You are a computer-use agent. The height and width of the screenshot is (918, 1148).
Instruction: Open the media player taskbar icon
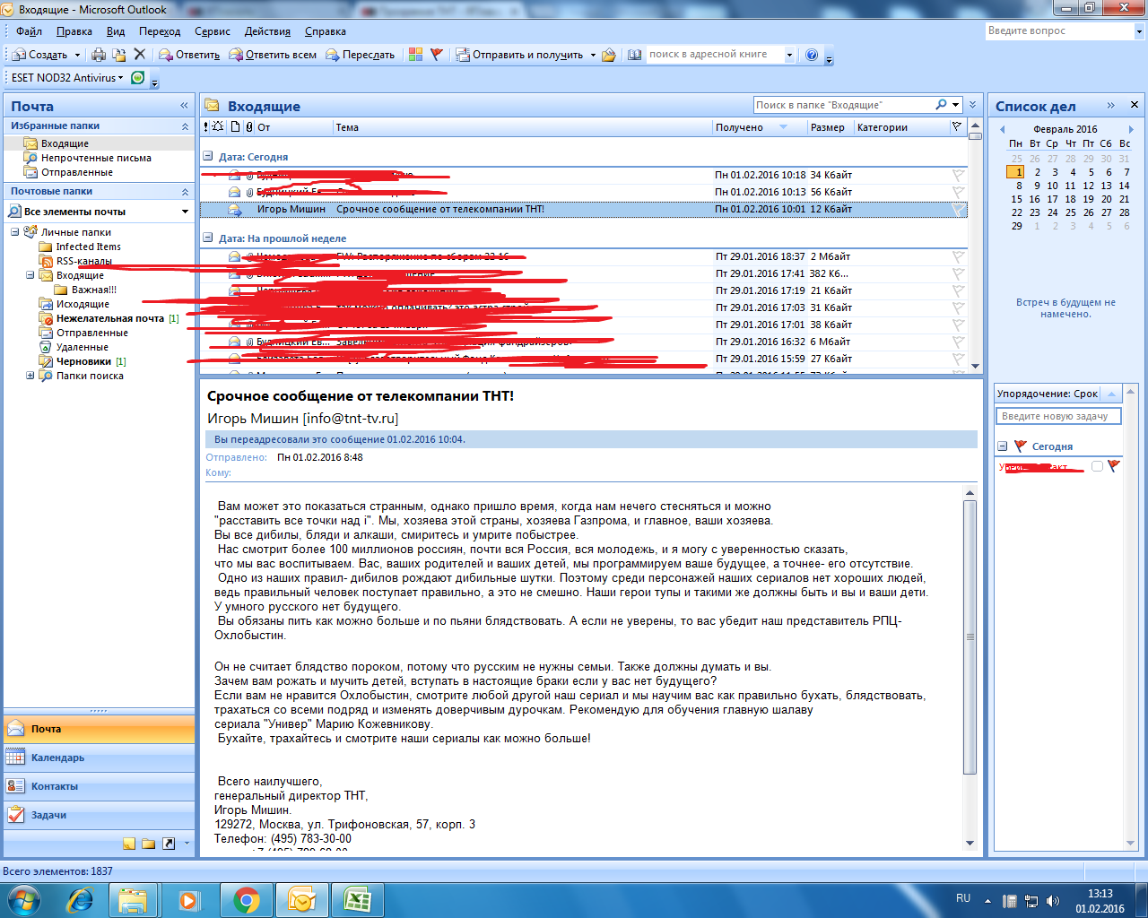[x=189, y=899]
